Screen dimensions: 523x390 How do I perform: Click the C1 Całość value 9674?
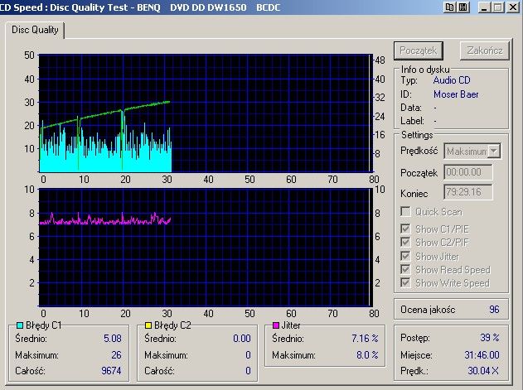click(111, 371)
